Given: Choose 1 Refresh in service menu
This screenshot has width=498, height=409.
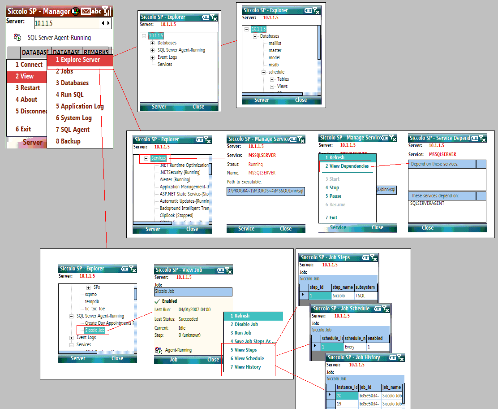Looking at the screenshot, I should click(x=348, y=157).
